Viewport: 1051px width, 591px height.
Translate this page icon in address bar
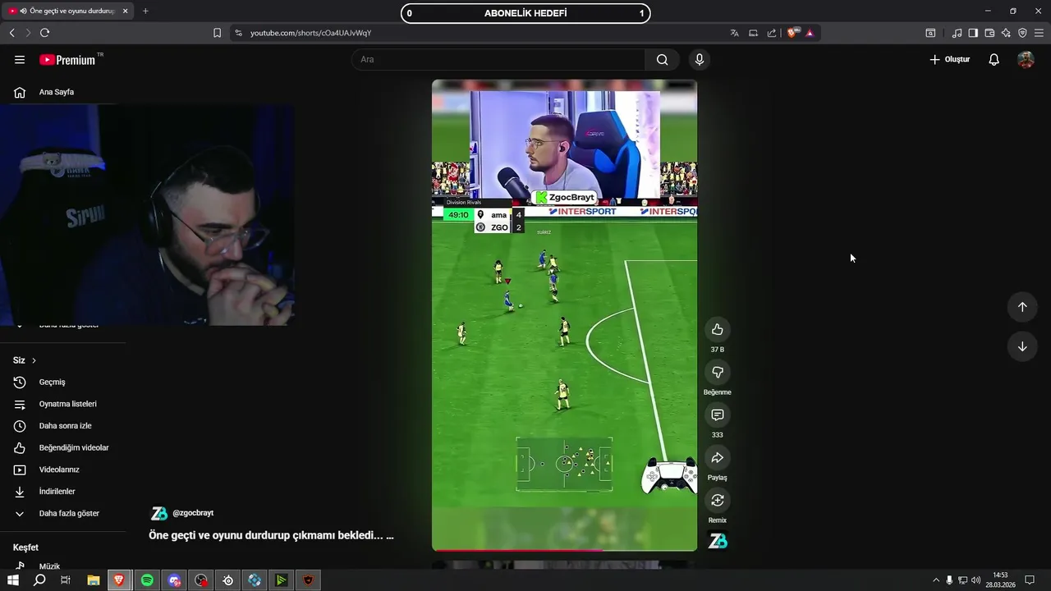[734, 33]
